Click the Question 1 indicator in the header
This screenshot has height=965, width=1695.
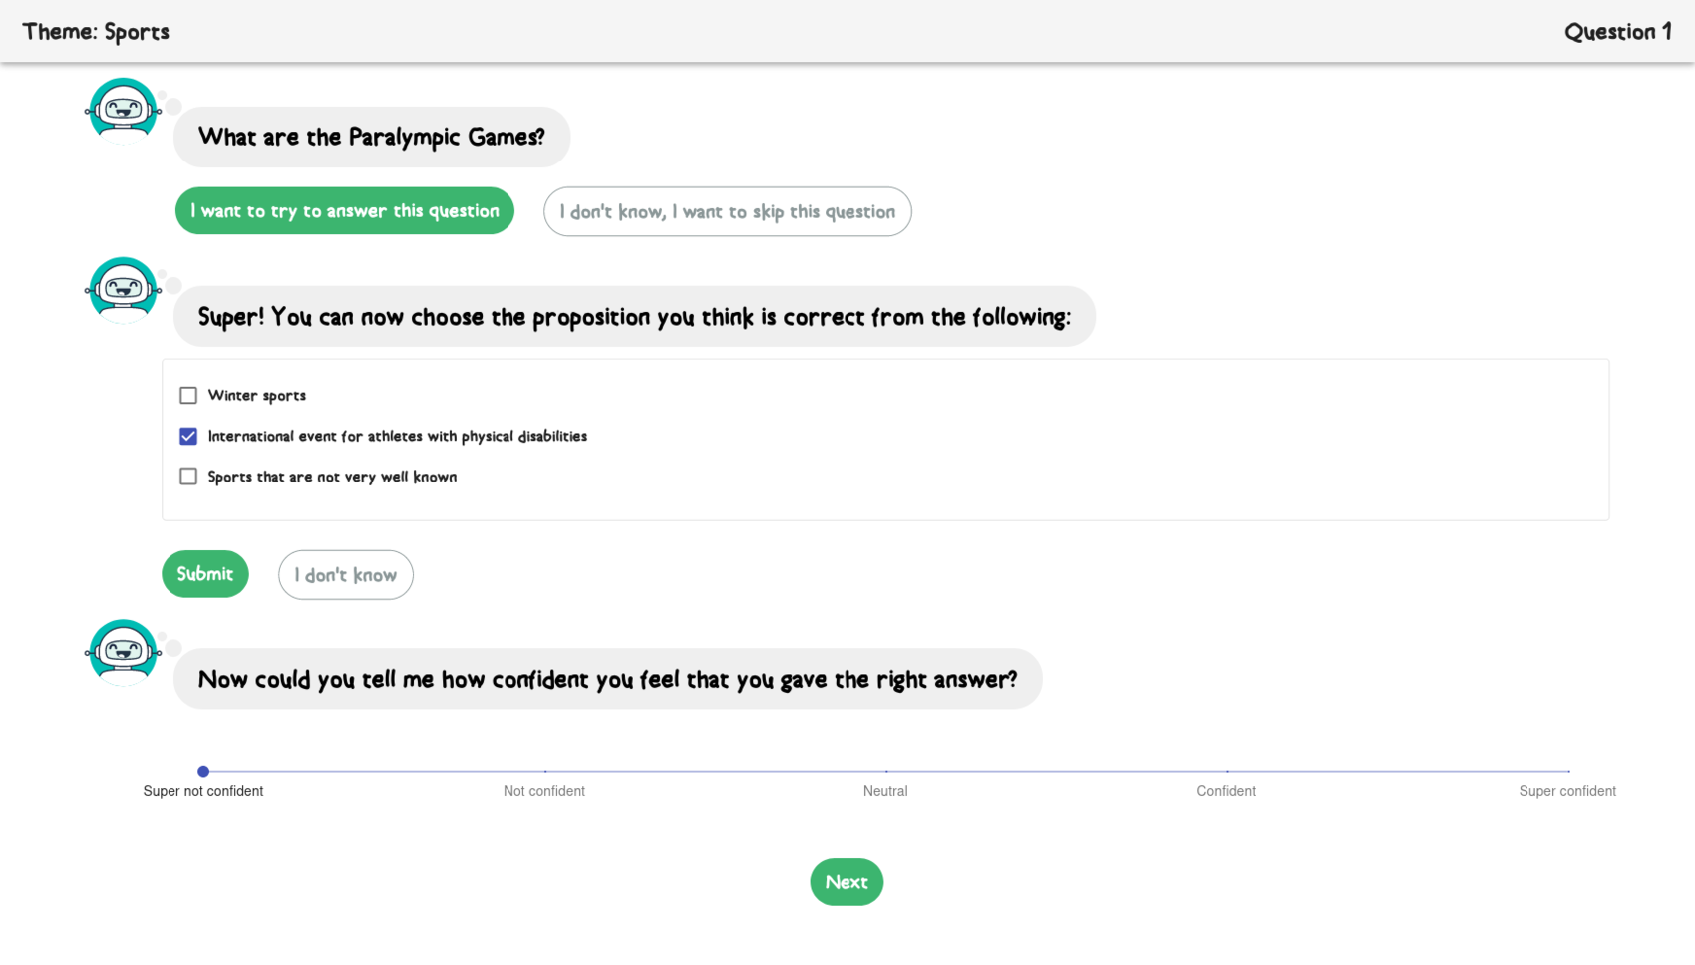1617,32
